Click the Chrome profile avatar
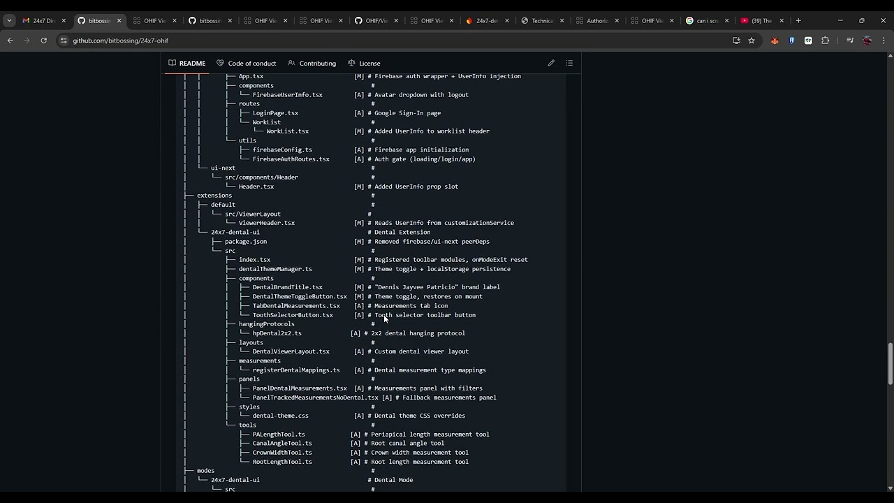Screen dimensions: 894x503 point(867,41)
